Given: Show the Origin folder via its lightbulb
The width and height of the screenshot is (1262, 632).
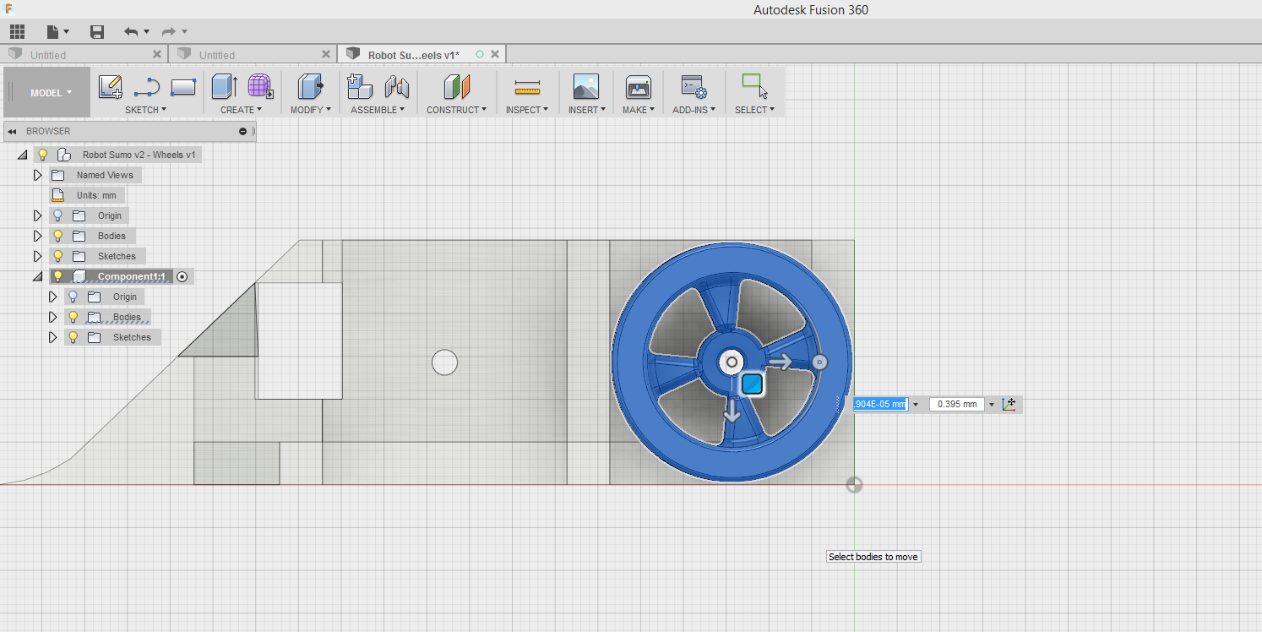Looking at the screenshot, I should tap(57, 215).
